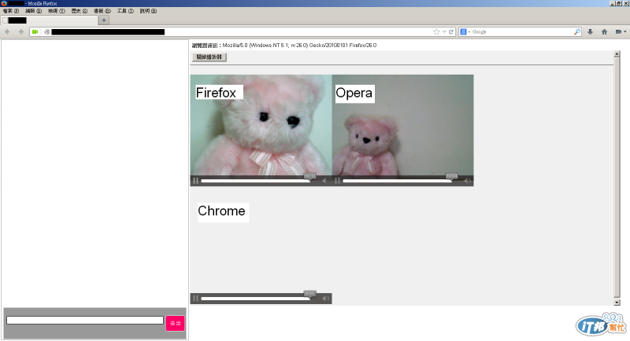This screenshot has width=630, height=341.
Task: Click the pink send button
Action: pyautogui.click(x=175, y=323)
